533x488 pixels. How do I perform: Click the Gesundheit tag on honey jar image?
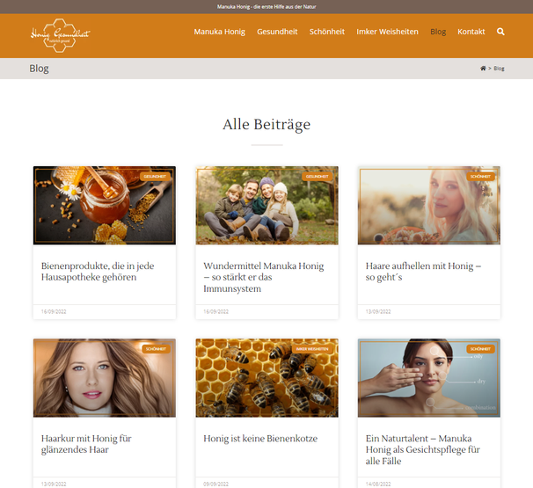[155, 177]
